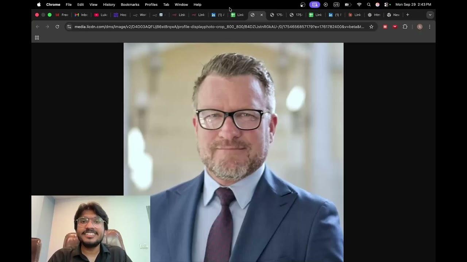Open Control Center icon

tap(387, 5)
